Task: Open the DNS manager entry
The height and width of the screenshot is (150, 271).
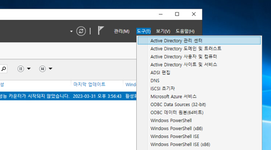Action: coord(199,81)
